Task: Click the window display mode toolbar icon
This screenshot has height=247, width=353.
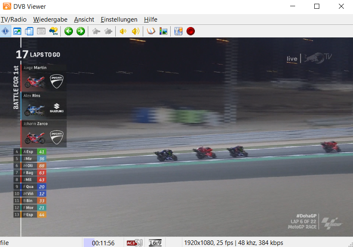Action: tap(17, 31)
